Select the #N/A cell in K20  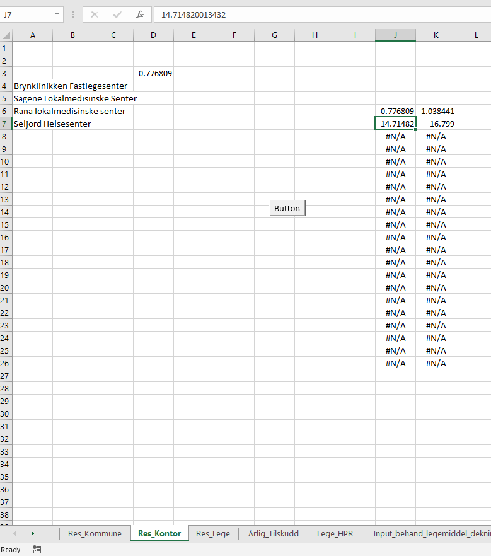[436, 287]
